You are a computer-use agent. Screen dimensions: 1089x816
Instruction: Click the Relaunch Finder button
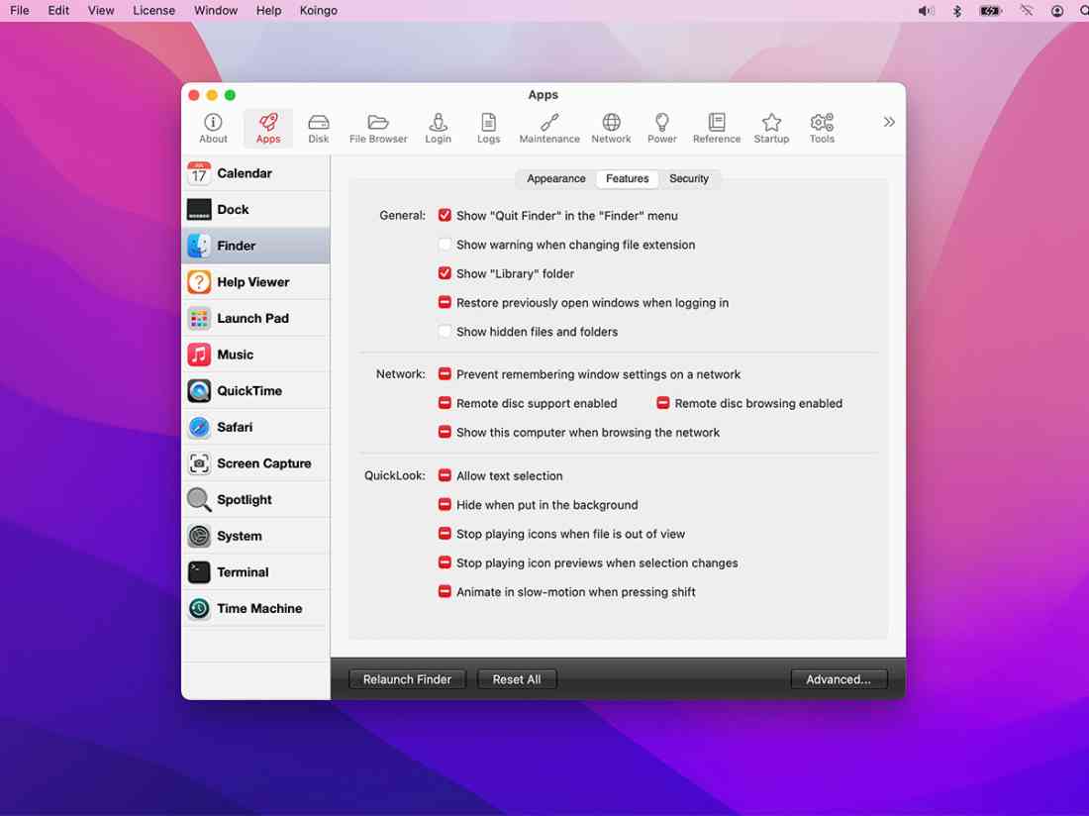point(406,679)
